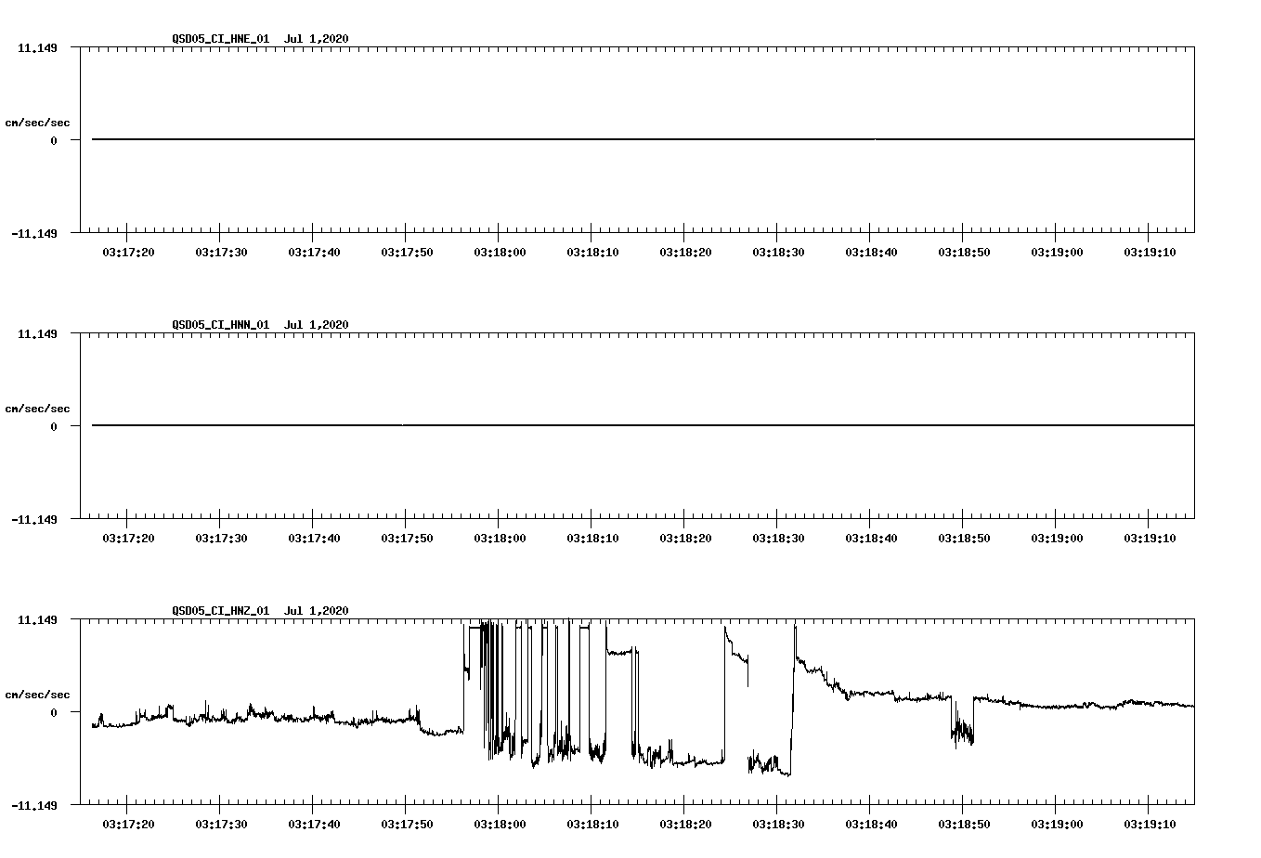Select the 03:18:00 time label under HNN plot
The image size is (1261, 858).
[500, 539]
